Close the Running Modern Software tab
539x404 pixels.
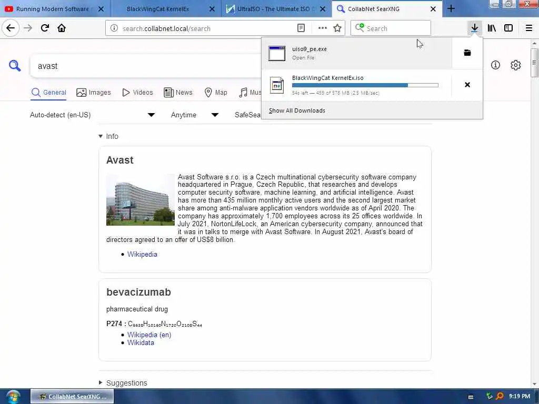pyautogui.click(x=101, y=9)
